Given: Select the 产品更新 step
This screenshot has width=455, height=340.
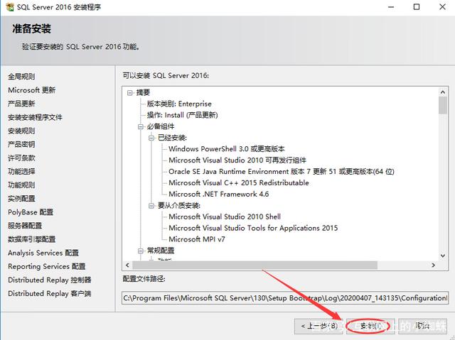Looking at the screenshot, I should click(x=21, y=104).
